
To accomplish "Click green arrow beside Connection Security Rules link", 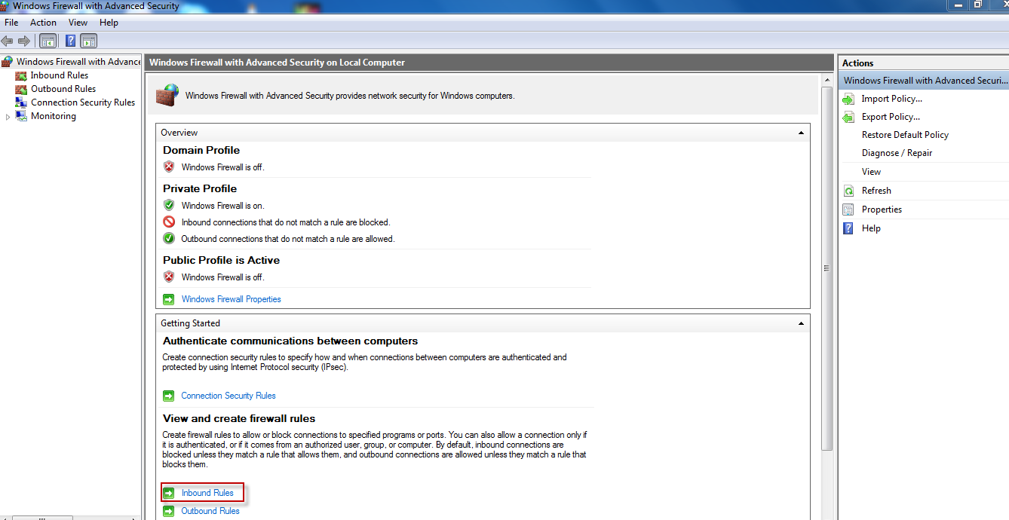I will tap(169, 396).
